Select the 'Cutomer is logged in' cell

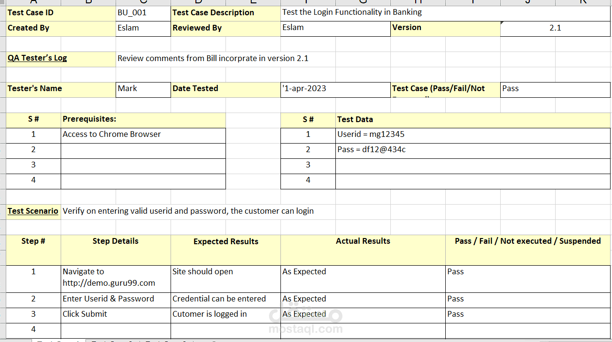[225, 315]
